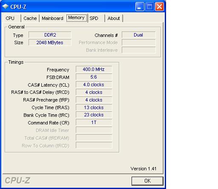This screenshot has width=218, height=189.
Task: Click the RAS# Precharge (tRP) label
Action: (46, 100)
